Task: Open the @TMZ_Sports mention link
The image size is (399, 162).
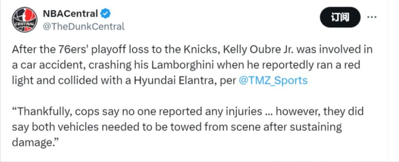Action: tap(273, 81)
